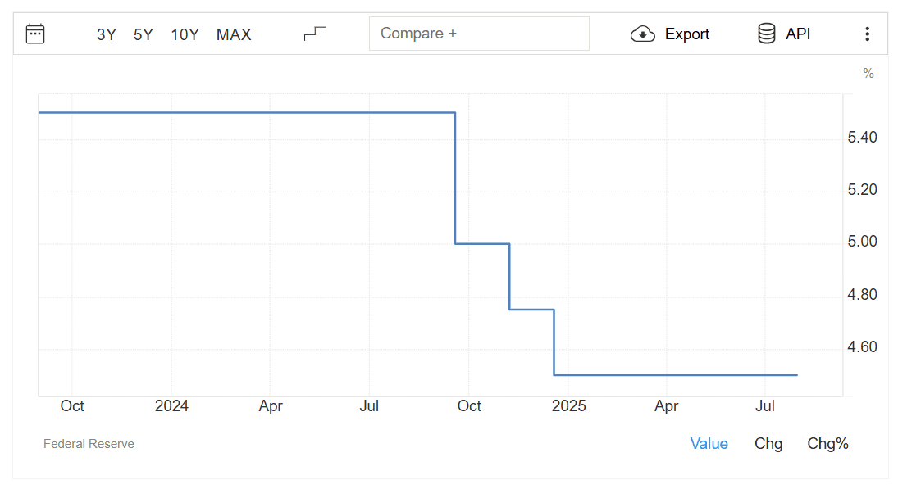Switch to the 10Y time range
This screenshot has height=489, width=898.
(185, 35)
